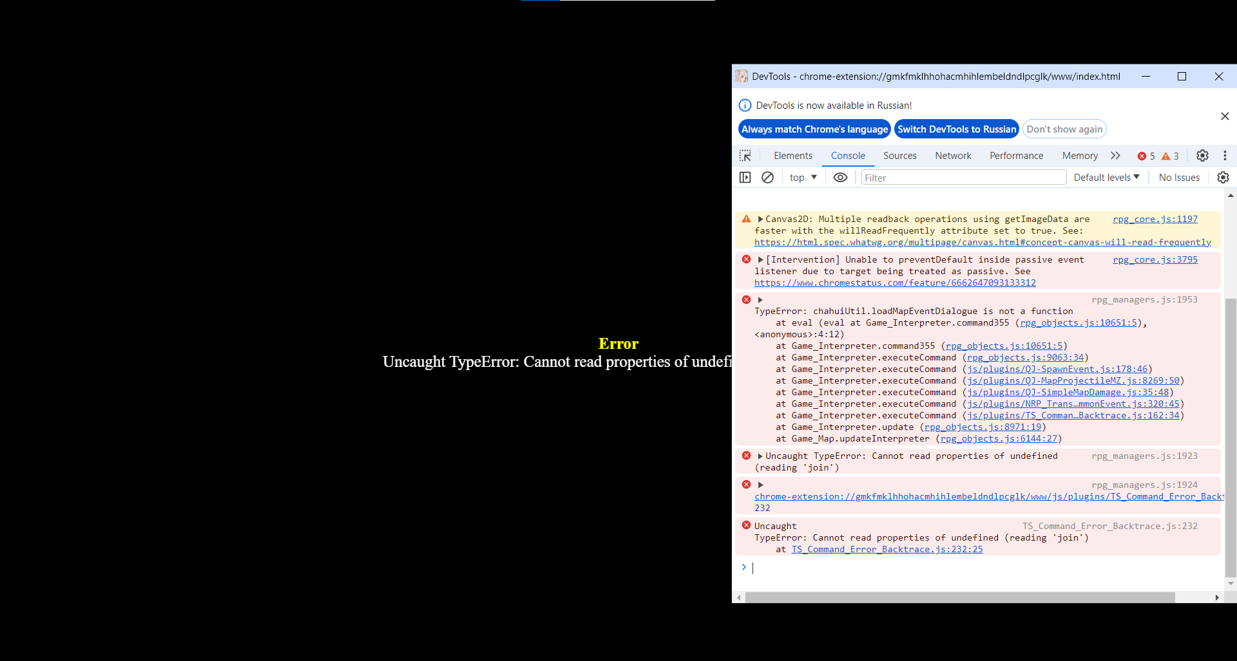Expand the rpg_managers.js:1924 error entry
This screenshot has height=661, width=1237.
point(760,485)
